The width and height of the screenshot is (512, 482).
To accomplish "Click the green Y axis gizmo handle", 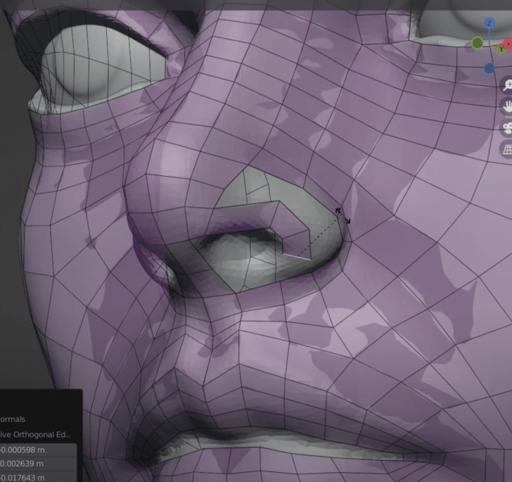I will [501, 49].
